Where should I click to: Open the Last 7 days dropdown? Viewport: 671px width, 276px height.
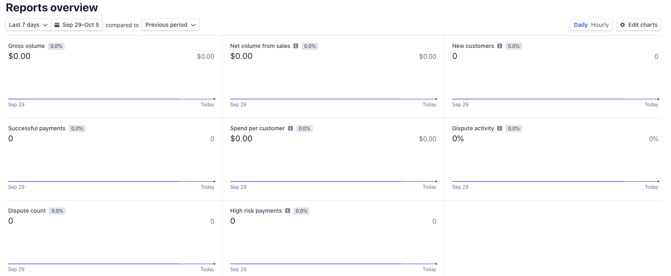coord(28,25)
